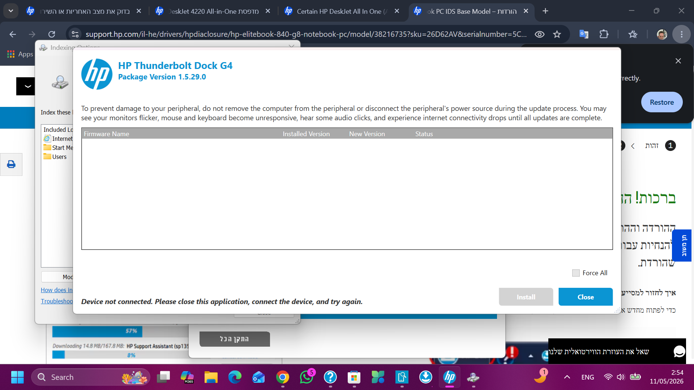Screen dimensions: 694x390
Task: Open Microsoft Edge from taskbar
Action: pyautogui.click(x=235, y=377)
